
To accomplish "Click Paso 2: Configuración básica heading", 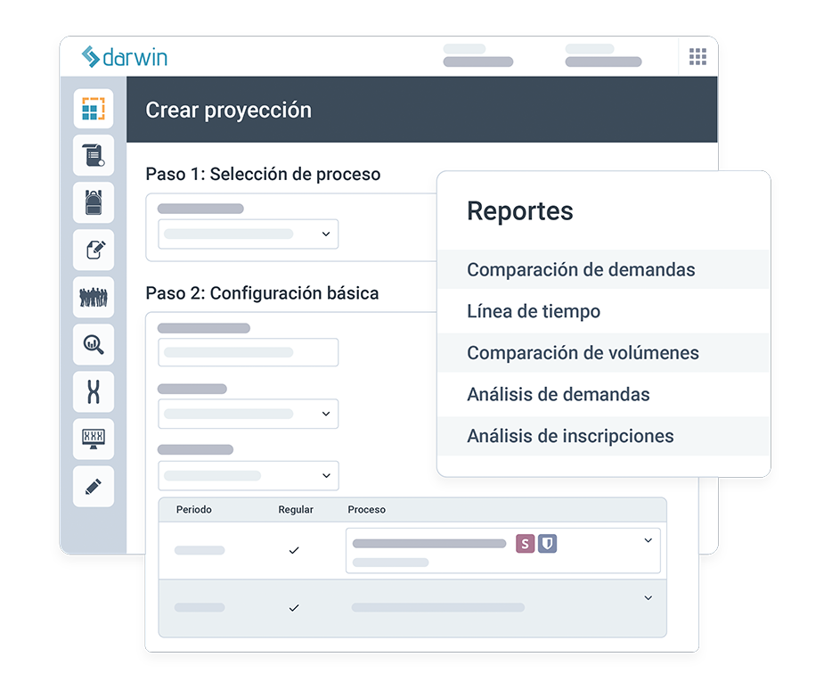I will pos(262,293).
